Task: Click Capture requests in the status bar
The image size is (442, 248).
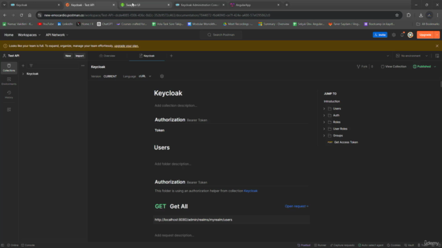Action: pos(343,245)
